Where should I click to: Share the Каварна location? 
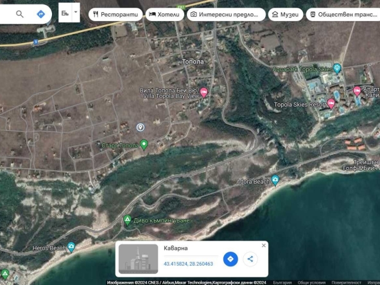coord(250,259)
